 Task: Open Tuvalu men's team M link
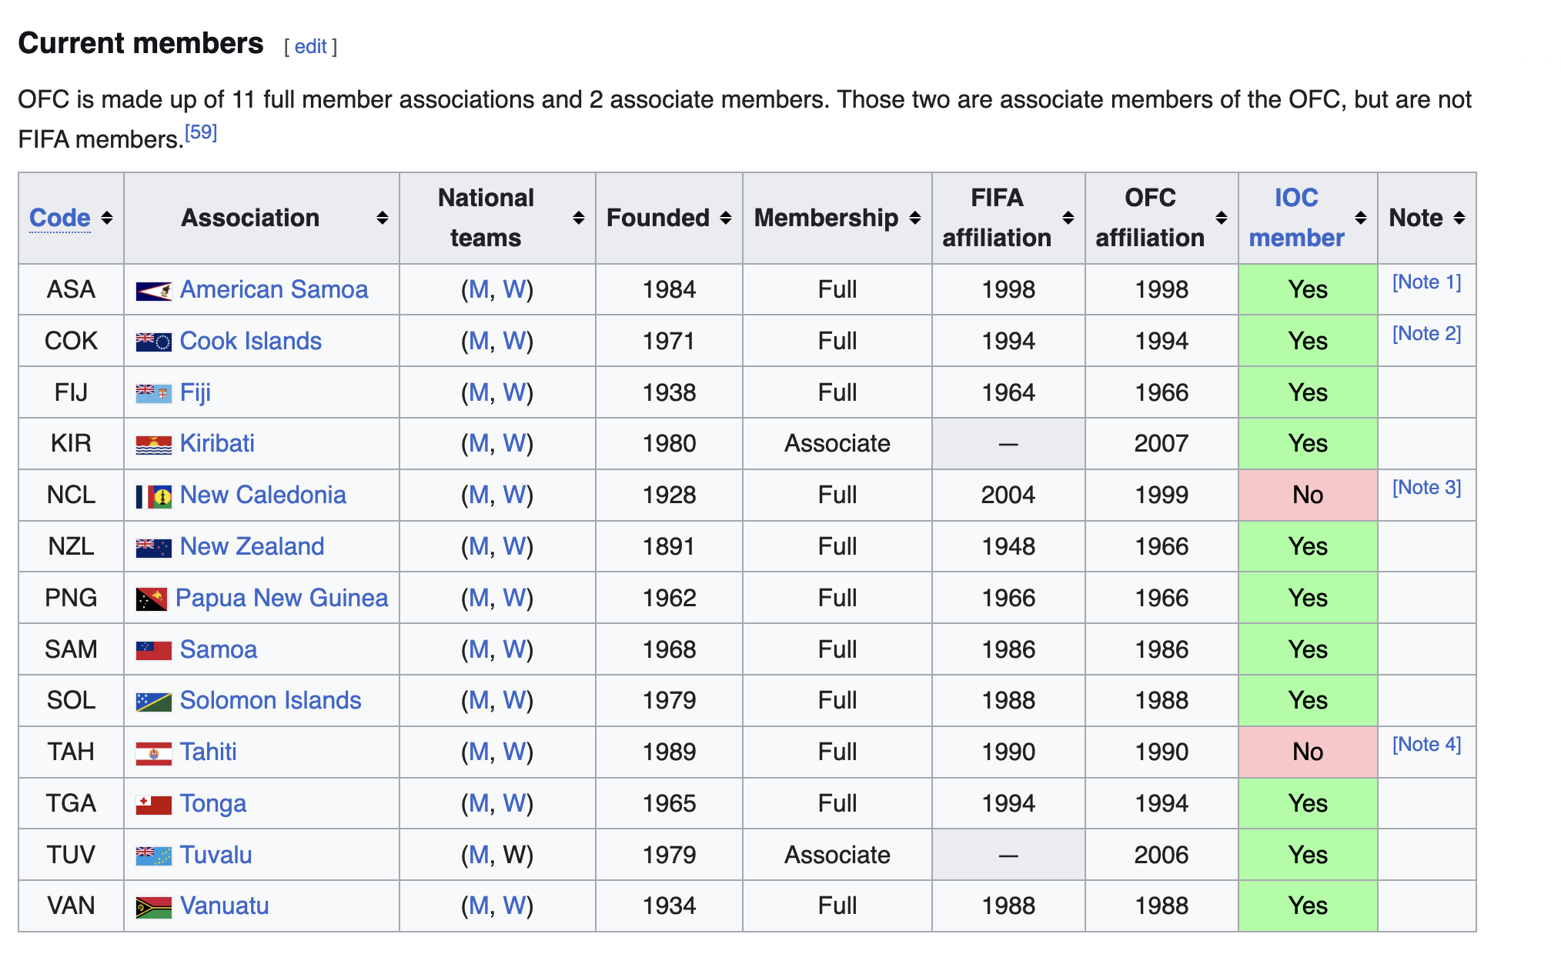(x=479, y=856)
